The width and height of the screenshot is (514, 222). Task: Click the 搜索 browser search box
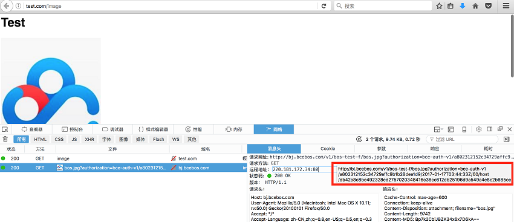383,6
